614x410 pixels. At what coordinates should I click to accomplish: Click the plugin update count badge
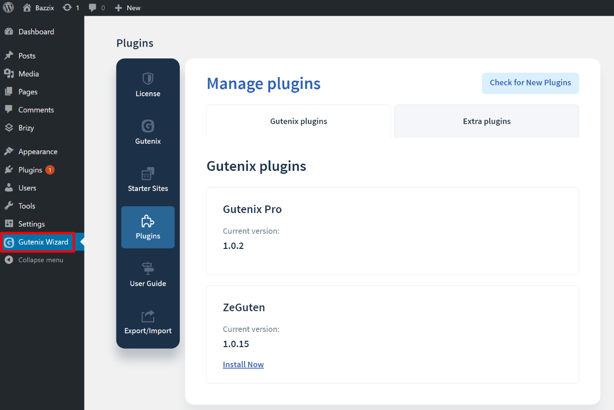pyautogui.click(x=50, y=170)
